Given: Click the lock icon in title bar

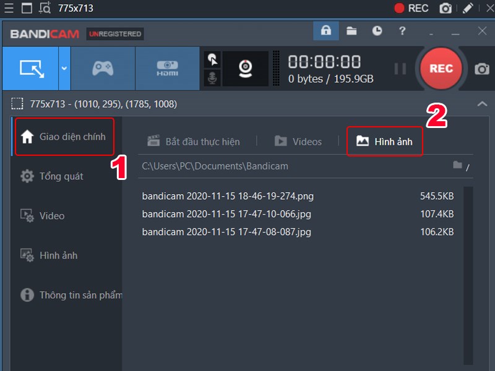Looking at the screenshot, I should click(326, 30).
